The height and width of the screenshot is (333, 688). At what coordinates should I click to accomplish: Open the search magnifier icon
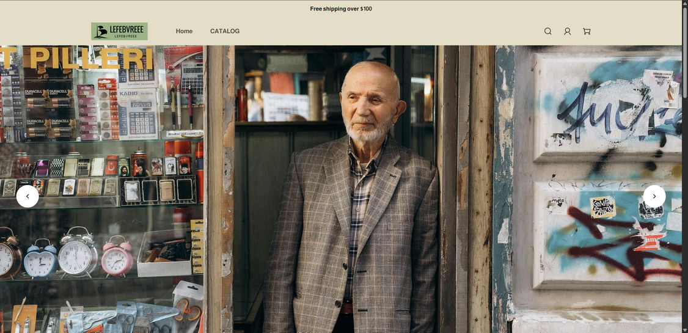547,31
